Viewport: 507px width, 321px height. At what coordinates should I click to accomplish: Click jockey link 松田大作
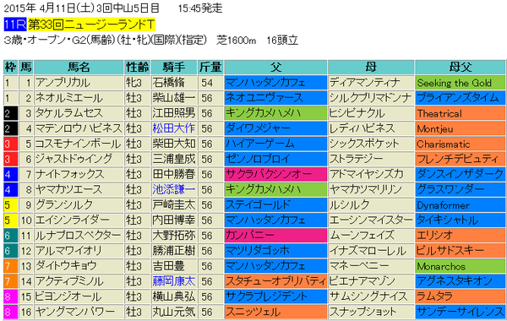click(x=173, y=128)
